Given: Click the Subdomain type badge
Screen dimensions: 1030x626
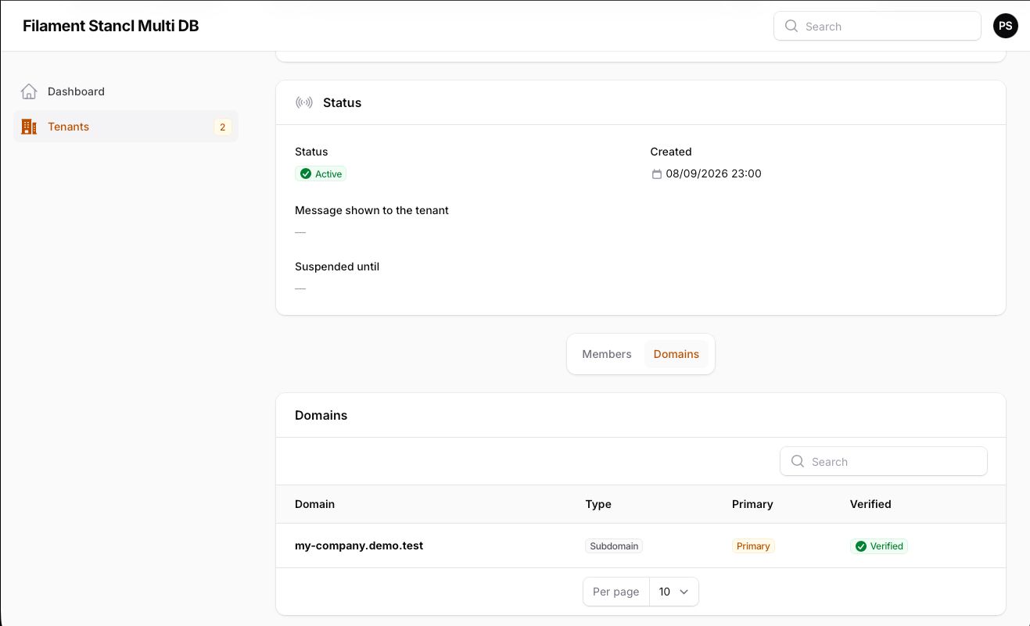Looking at the screenshot, I should point(614,546).
